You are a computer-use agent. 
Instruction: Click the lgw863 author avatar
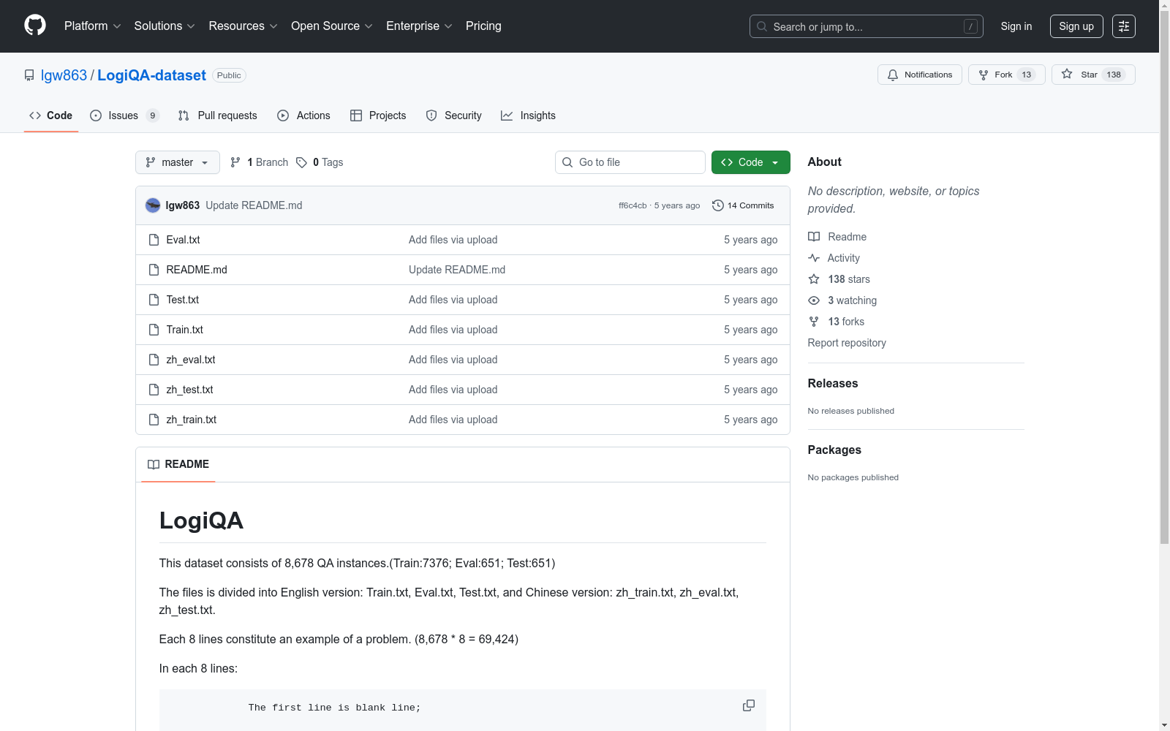(153, 205)
